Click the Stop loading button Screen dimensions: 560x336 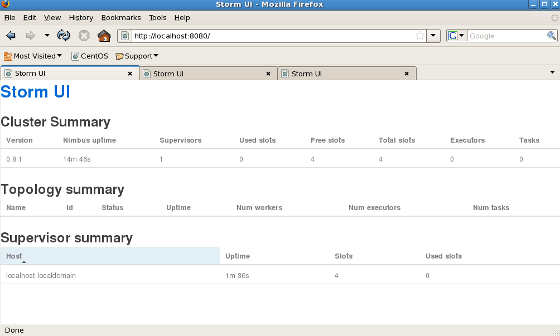[x=84, y=36]
